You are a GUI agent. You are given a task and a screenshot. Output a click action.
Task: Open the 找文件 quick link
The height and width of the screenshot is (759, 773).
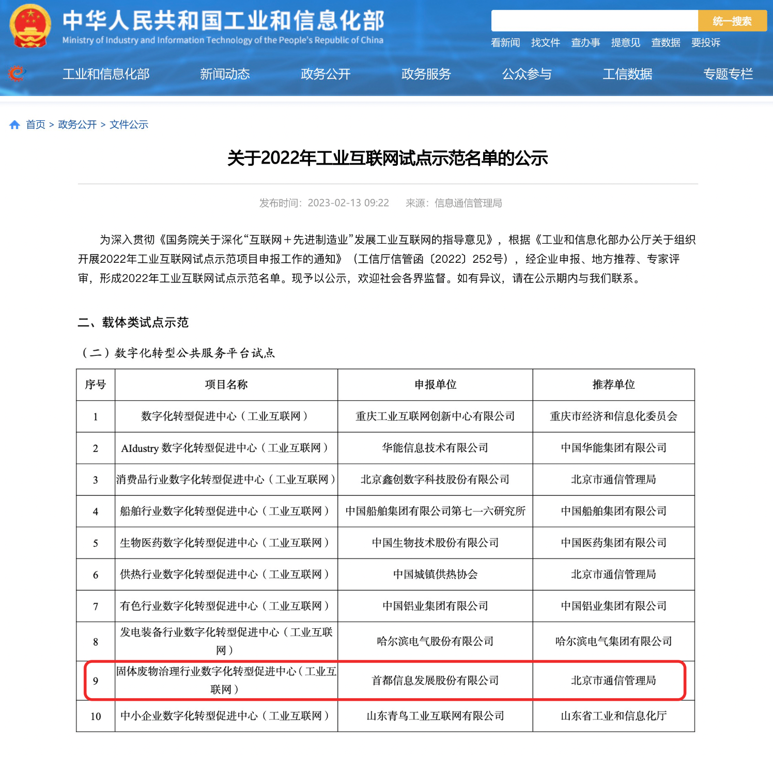coord(546,42)
